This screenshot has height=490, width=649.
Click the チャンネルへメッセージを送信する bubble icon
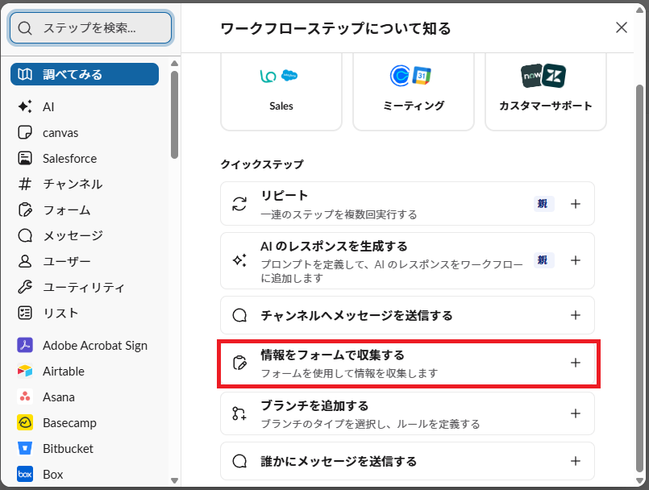tap(239, 315)
